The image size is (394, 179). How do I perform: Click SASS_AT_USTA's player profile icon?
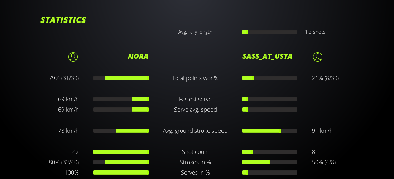[x=318, y=57]
